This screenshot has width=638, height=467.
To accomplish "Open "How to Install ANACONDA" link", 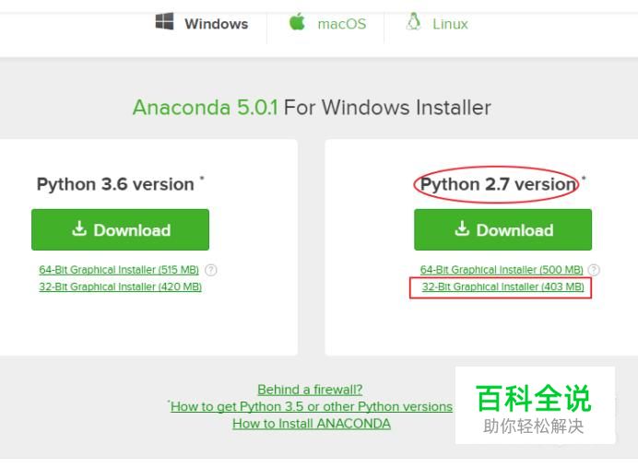I will [312, 424].
